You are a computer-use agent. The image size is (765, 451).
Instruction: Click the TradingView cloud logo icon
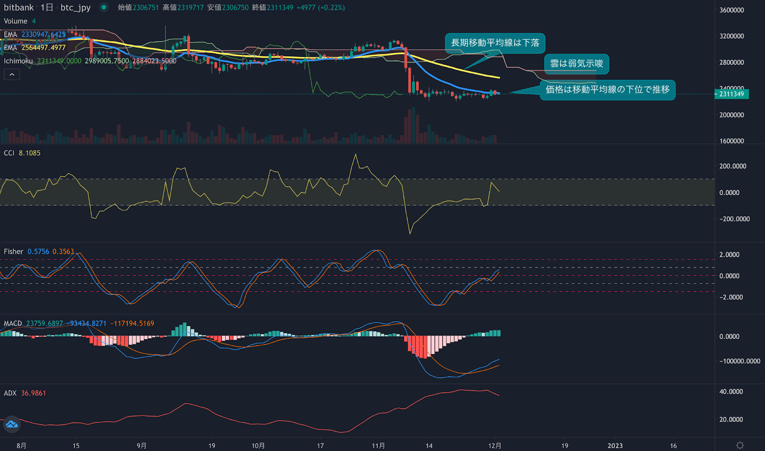[x=11, y=424]
